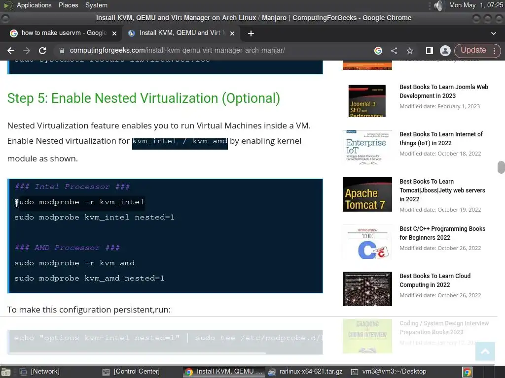Click the code block horizontal scrollbar
The height and width of the screenshot is (378, 505).
coord(139,353)
